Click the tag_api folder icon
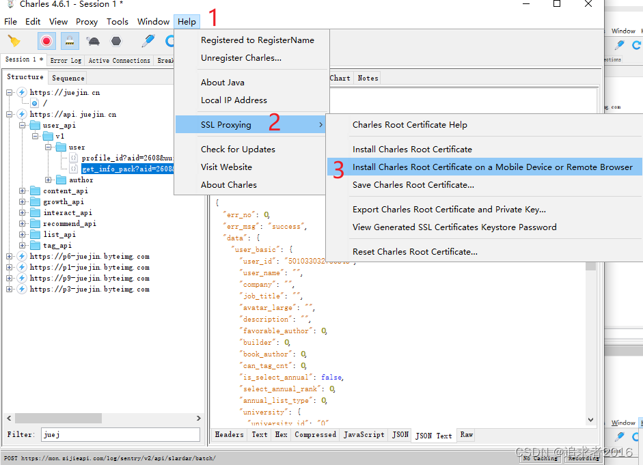The width and height of the screenshot is (643, 465). click(36, 245)
